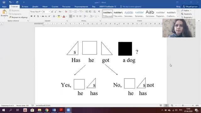Toggle bold (Ж) formatting
The height and width of the screenshot is (113, 201).
[31, 16]
